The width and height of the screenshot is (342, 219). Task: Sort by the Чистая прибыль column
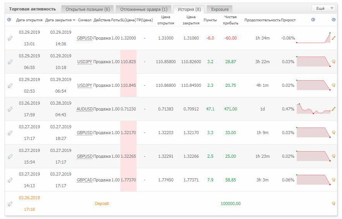(231, 20)
